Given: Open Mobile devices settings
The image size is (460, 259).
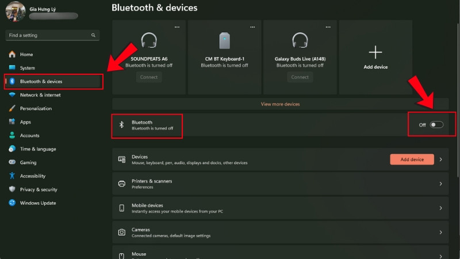Looking at the screenshot, I should click(280, 208).
